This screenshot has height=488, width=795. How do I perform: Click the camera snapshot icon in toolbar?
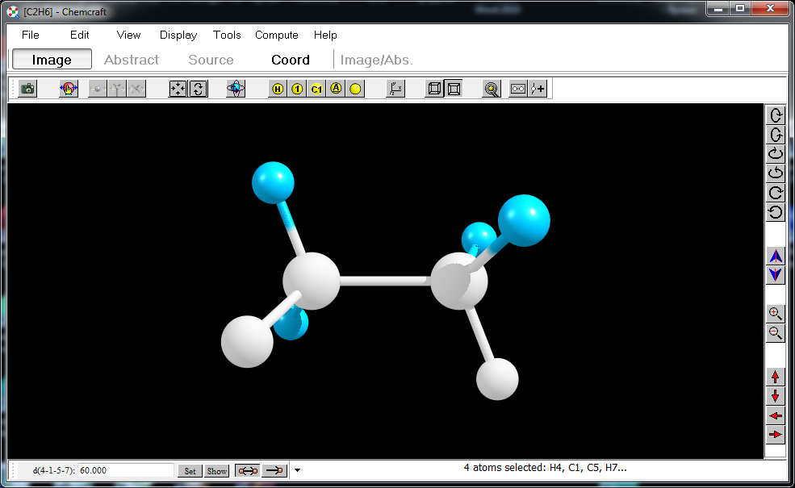click(x=28, y=89)
